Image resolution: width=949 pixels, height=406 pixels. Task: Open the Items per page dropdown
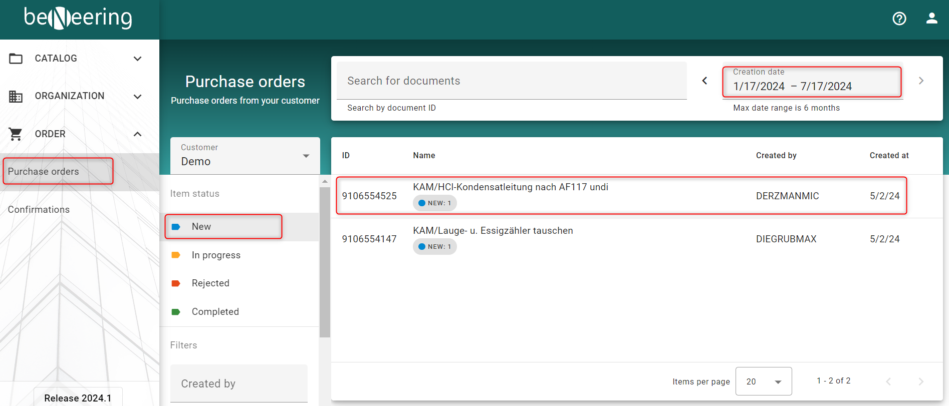point(763,381)
